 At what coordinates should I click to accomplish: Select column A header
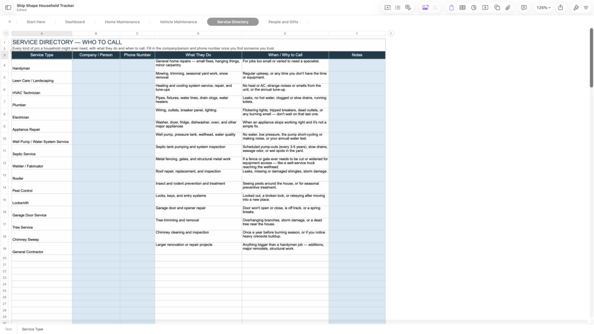(x=42, y=34)
